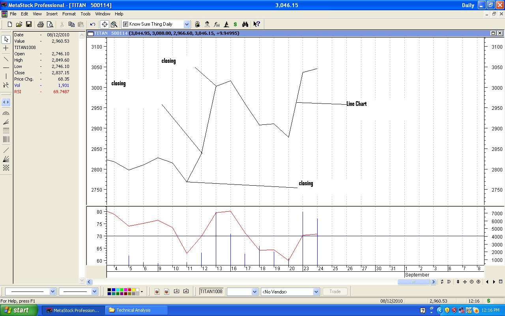Open the No Vendor dropdown
Screen dimensions: 505x316
tap(316, 292)
